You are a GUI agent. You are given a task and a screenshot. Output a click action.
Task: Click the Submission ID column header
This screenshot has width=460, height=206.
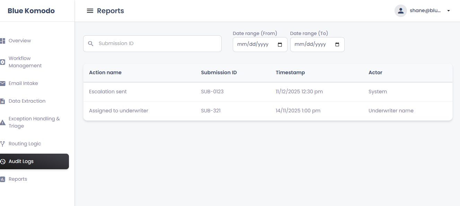[x=219, y=73]
